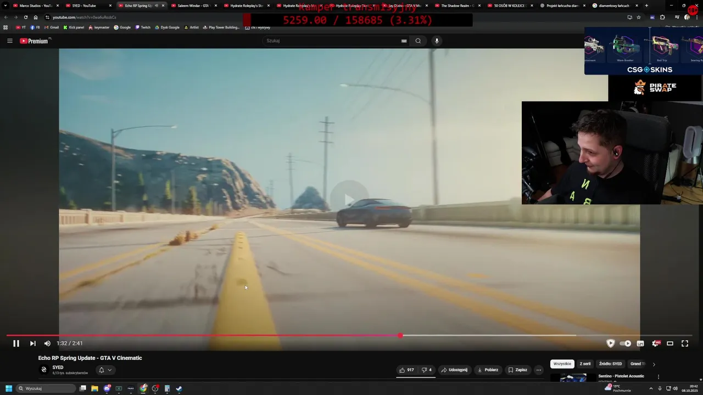Open the Artlist bookmark
703x395 pixels.
(192, 27)
